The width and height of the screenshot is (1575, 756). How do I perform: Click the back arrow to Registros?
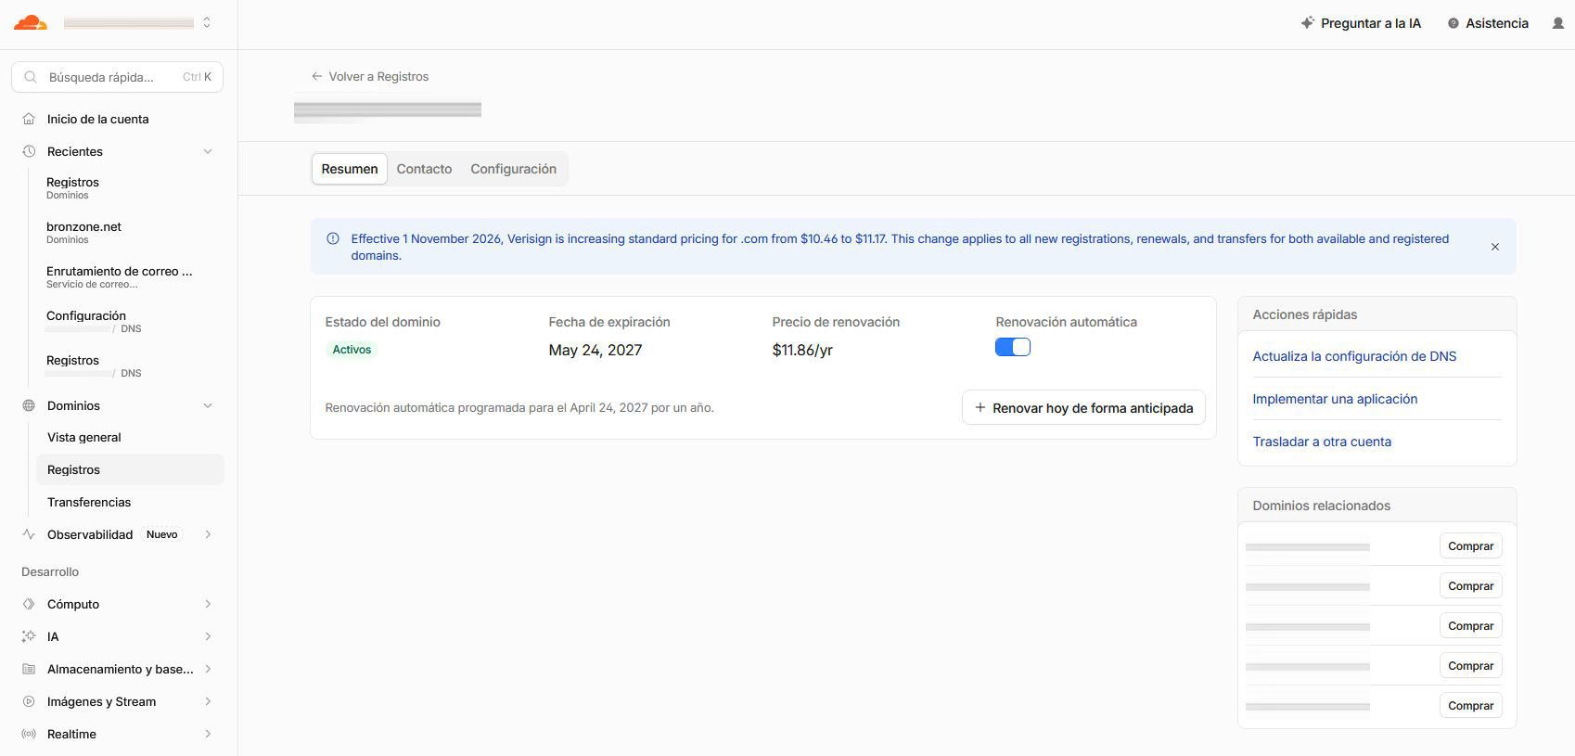click(x=317, y=76)
